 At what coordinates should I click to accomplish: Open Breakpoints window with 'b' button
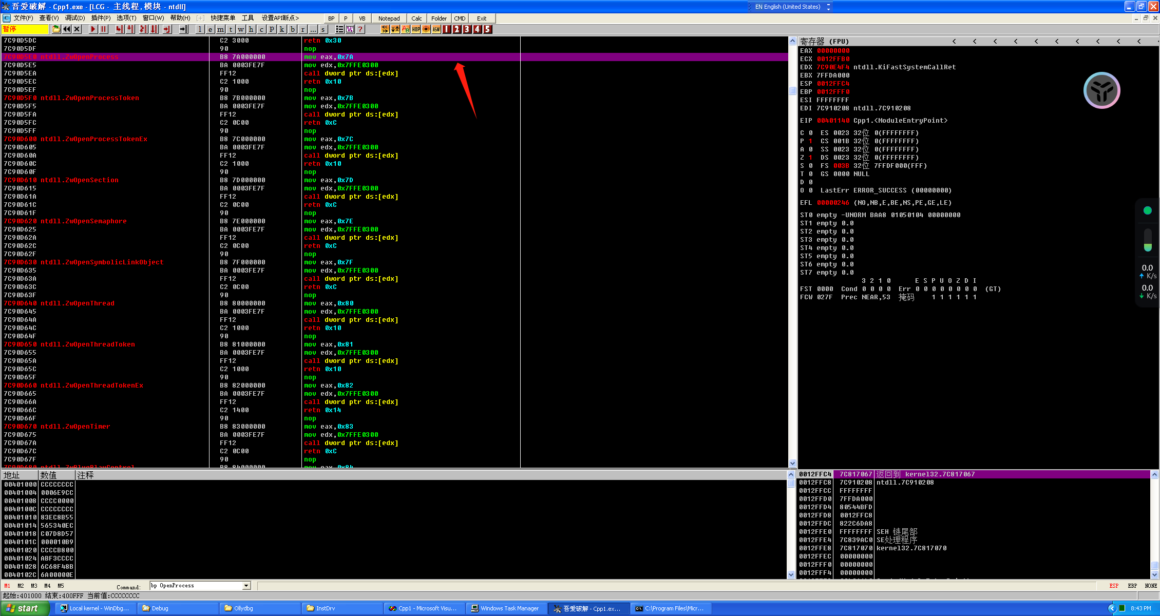point(292,29)
